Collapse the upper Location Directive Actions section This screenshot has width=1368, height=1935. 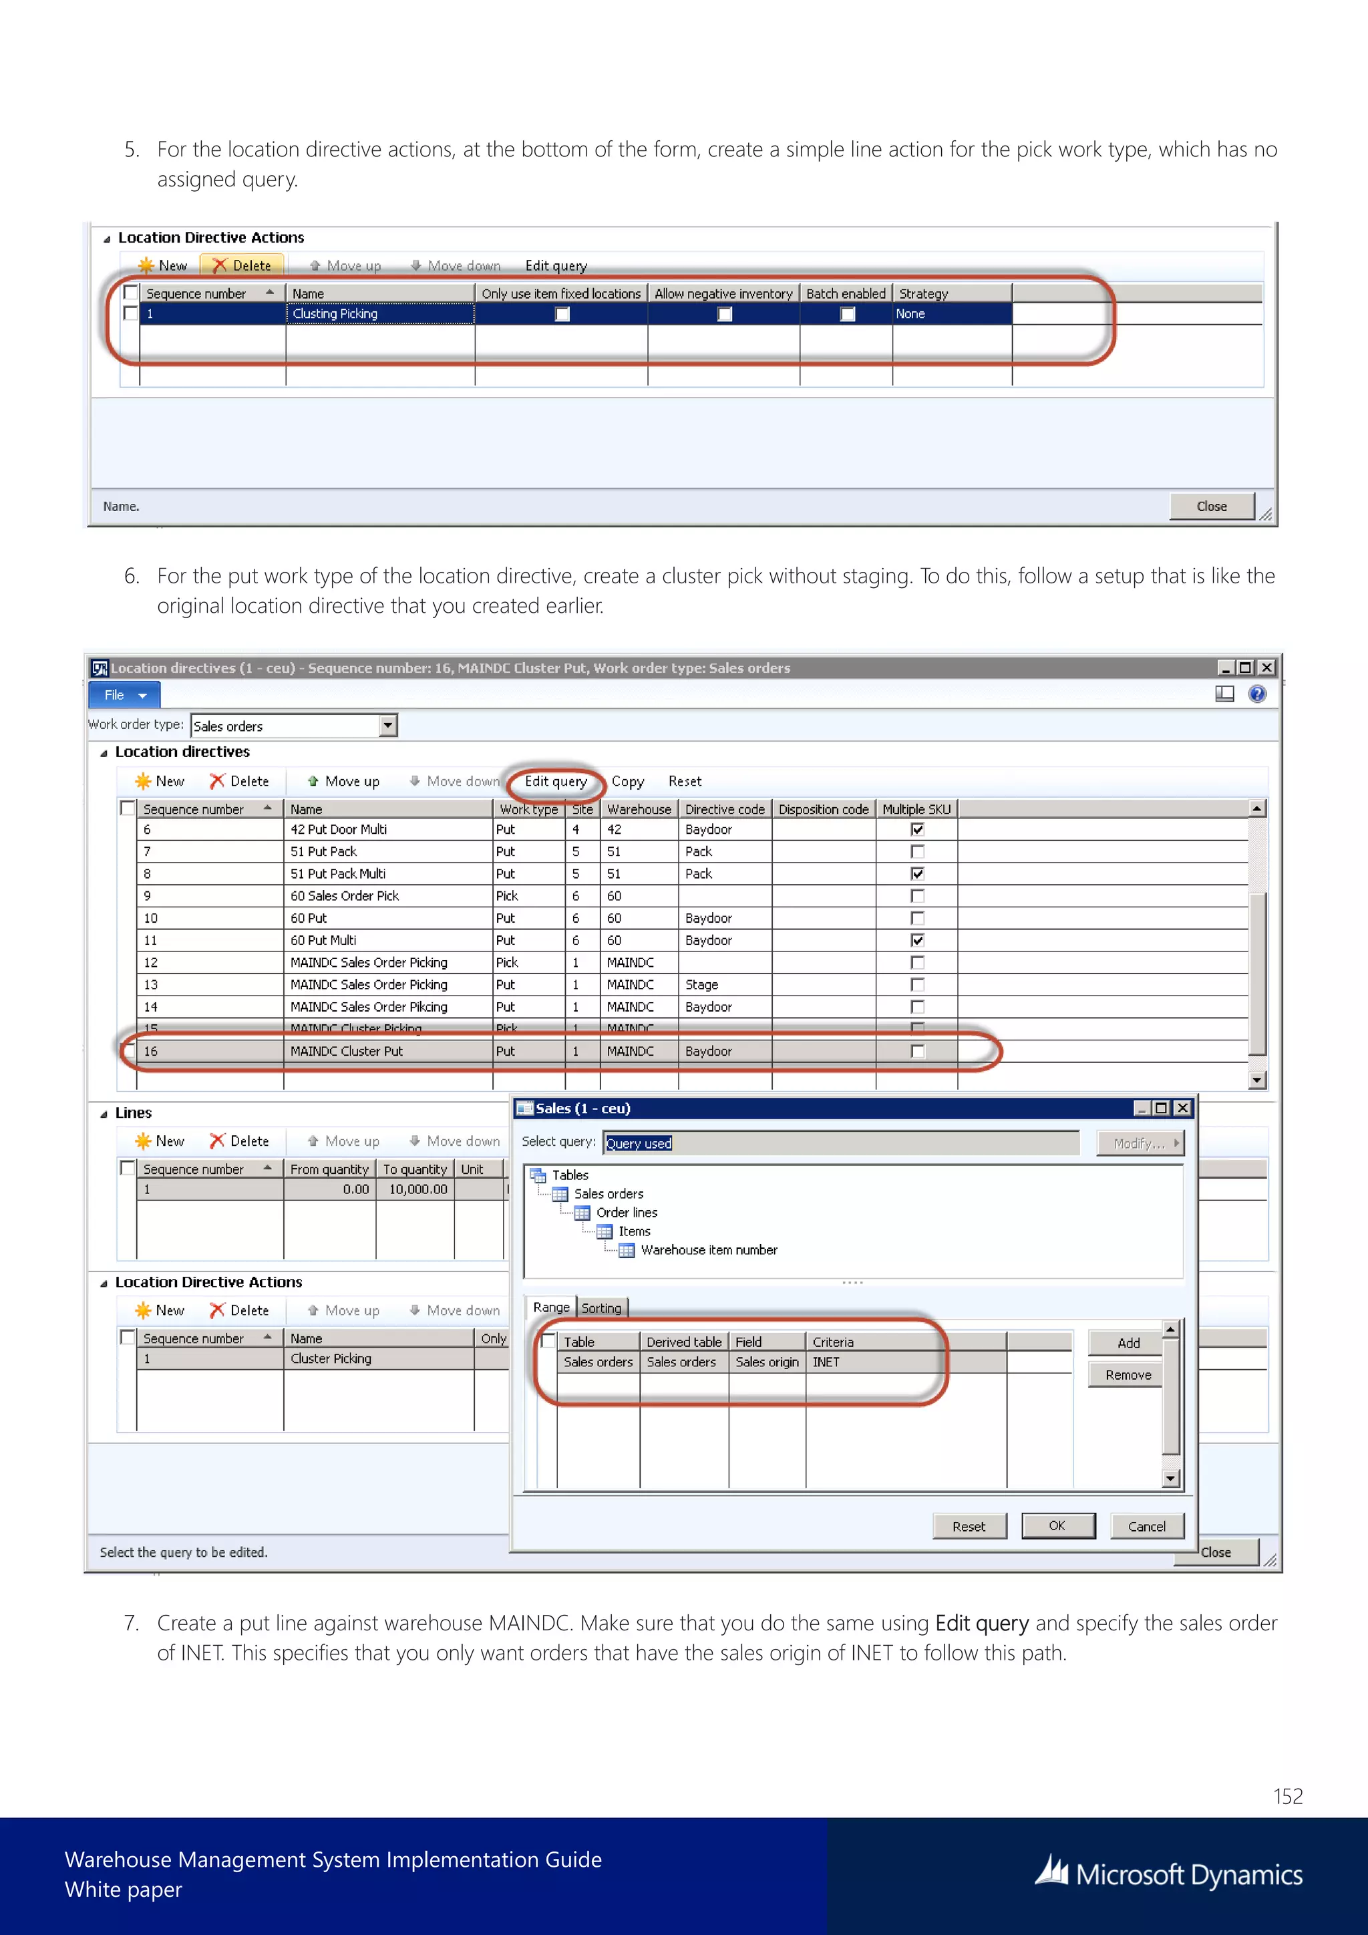tap(107, 239)
